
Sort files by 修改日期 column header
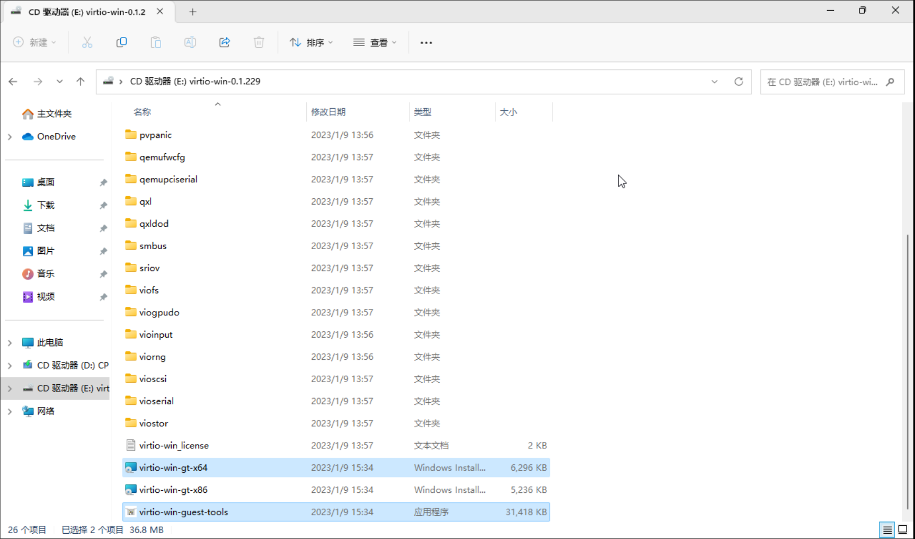click(328, 112)
